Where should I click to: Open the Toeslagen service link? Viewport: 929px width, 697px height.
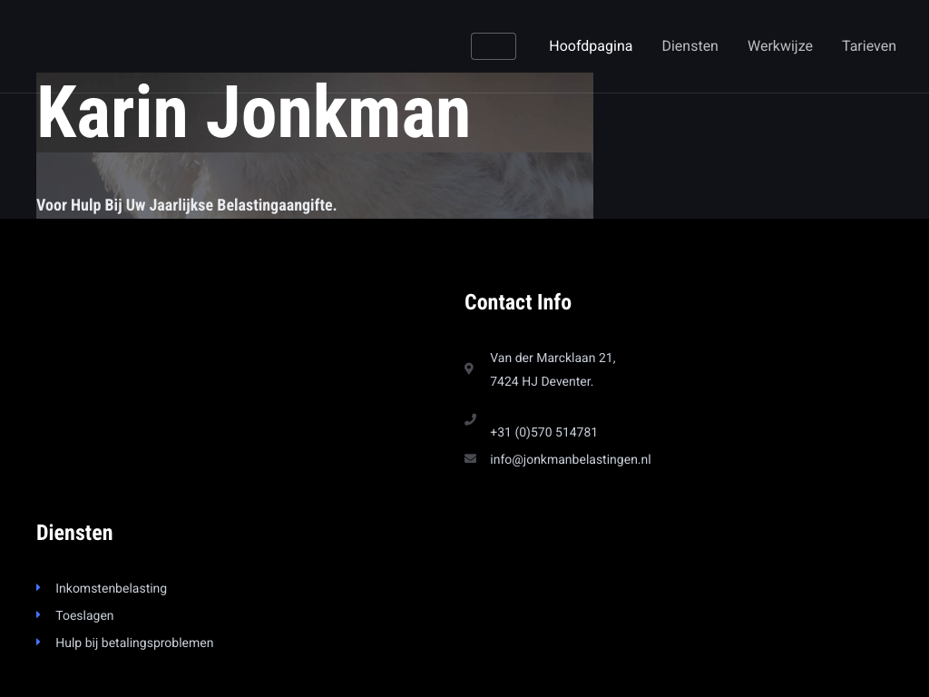pos(84,615)
